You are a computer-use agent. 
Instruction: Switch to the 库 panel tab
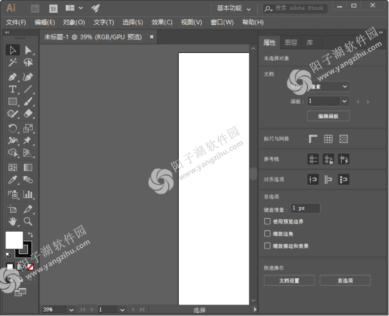pyautogui.click(x=309, y=43)
